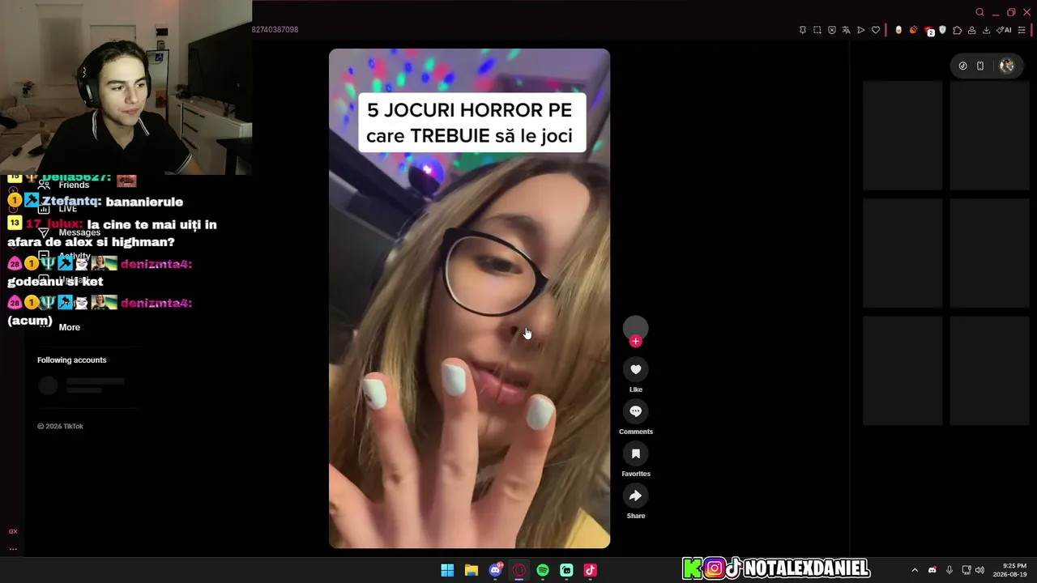
Task: Click the grey shield extension icon
Action: click(942, 30)
